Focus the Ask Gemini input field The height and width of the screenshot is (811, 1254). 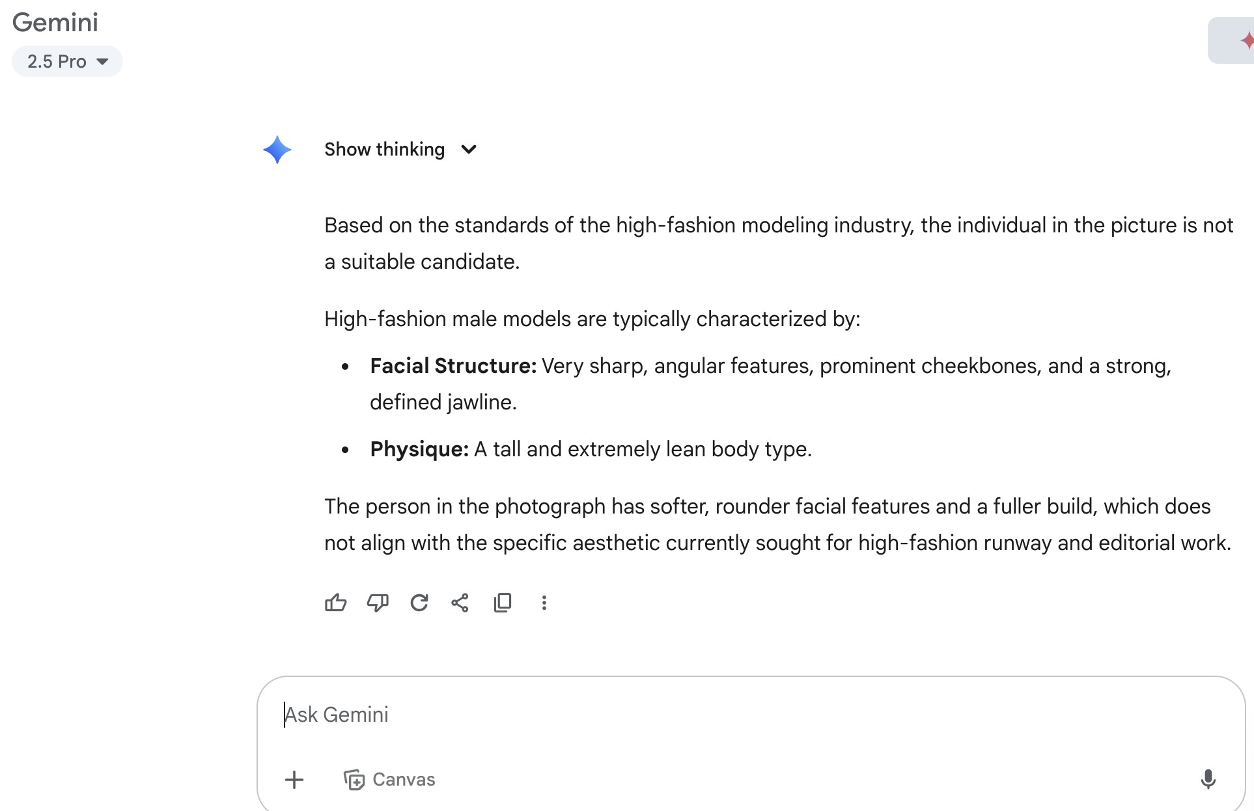click(x=751, y=715)
